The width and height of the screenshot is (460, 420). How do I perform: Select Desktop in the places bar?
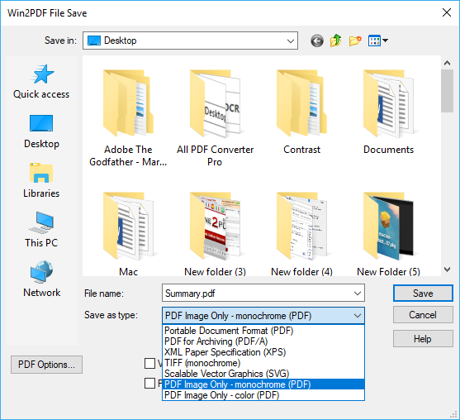(x=41, y=131)
